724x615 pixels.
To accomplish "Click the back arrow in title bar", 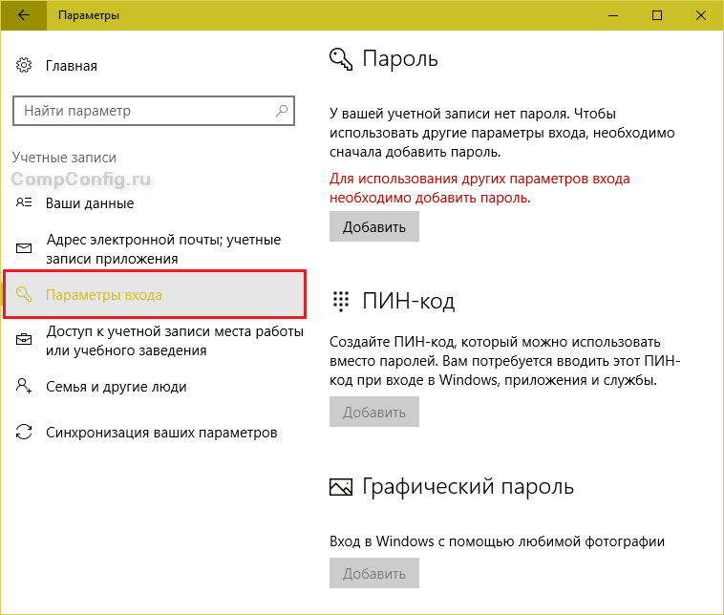I will [23, 15].
